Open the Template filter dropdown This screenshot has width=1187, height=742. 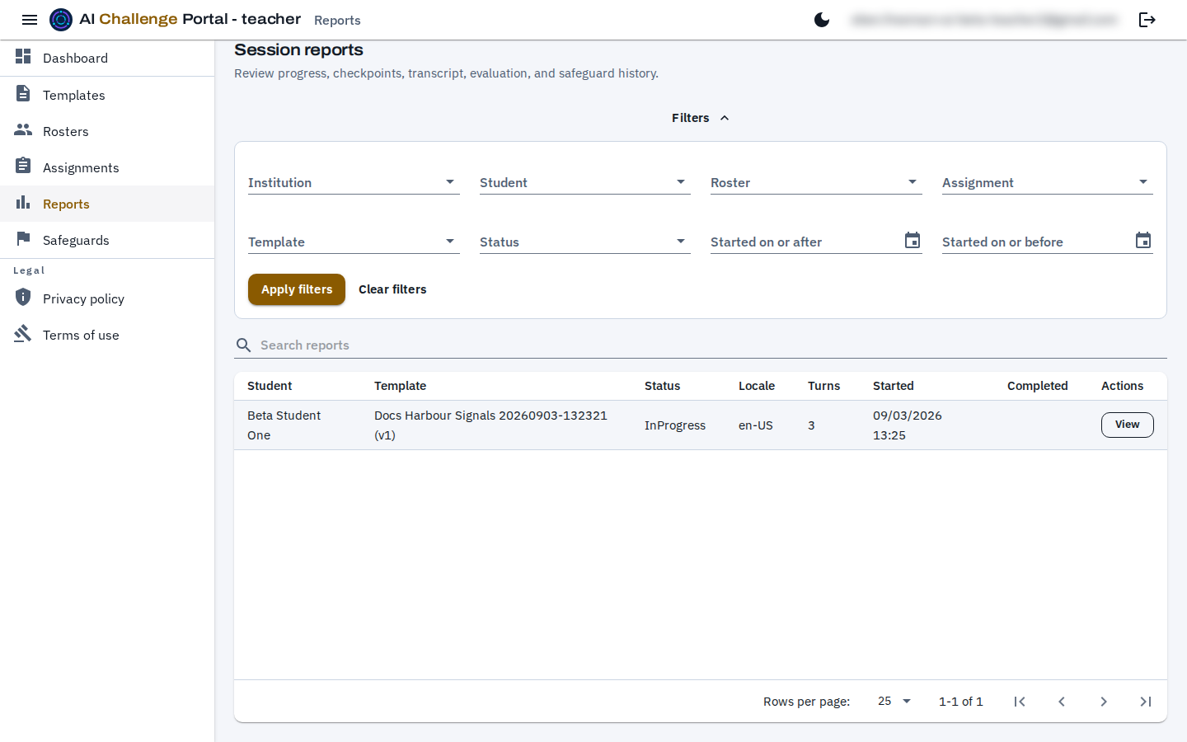click(x=354, y=242)
